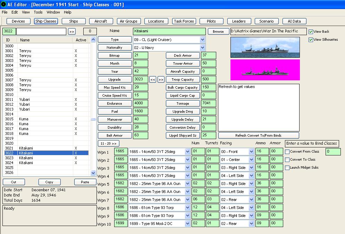The height and width of the screenshot is (234, 345).
Task: Open the Tools menu
Action: coord(38,12)
